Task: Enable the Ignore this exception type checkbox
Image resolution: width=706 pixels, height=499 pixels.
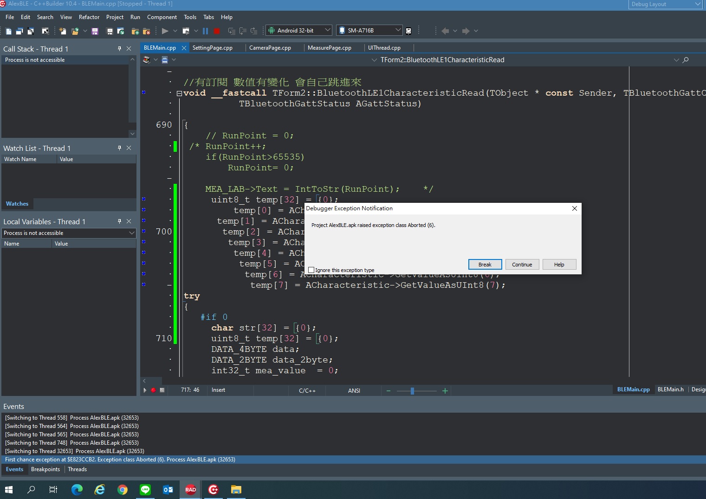Action: point(311,270)
